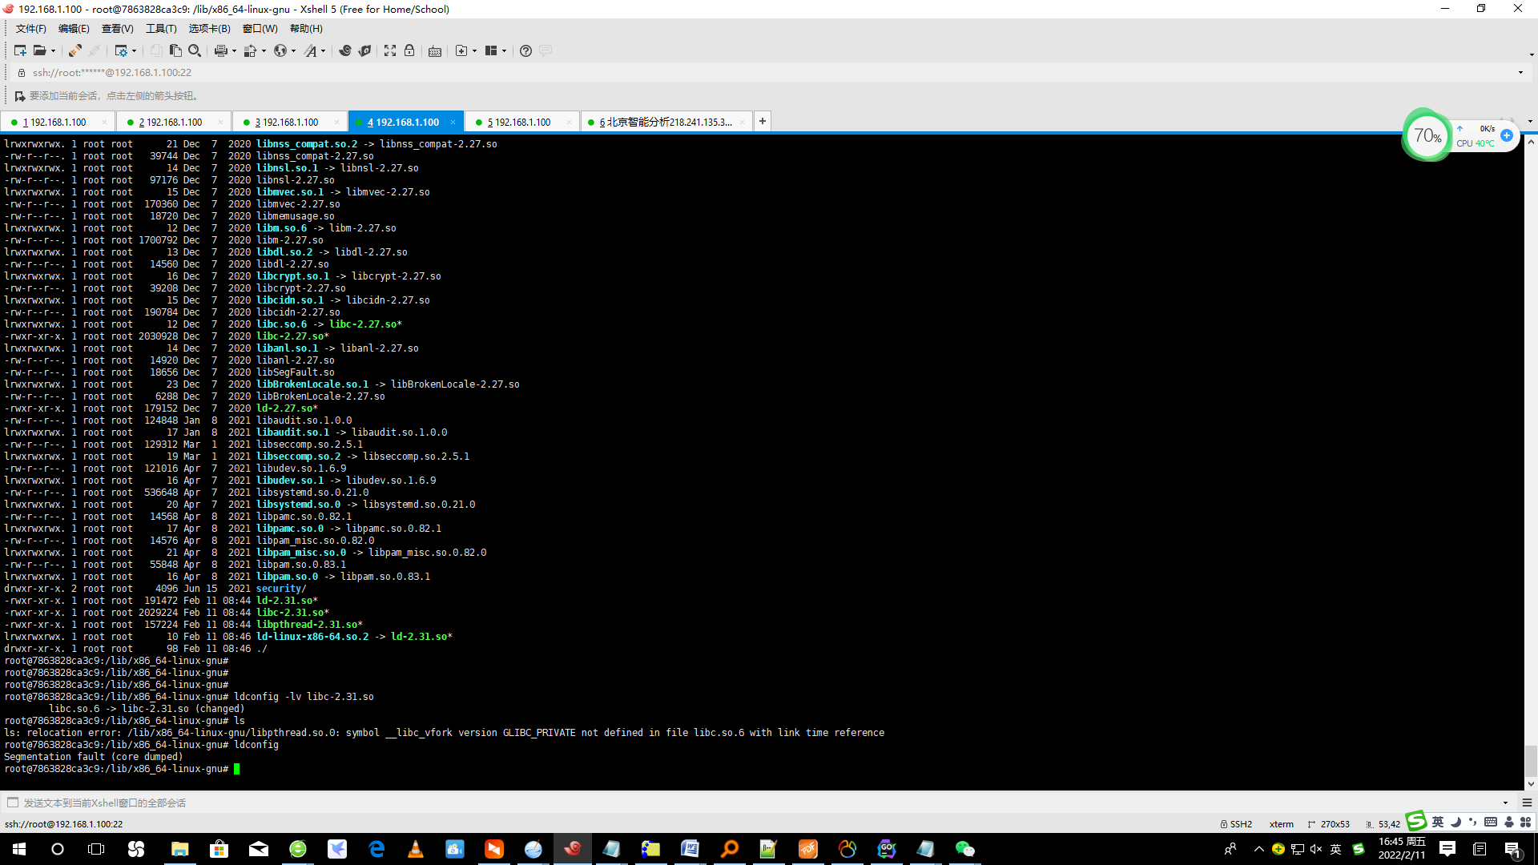Paste clipboard text via the Paste toolbar icon
Viewport: 1538px width, 865px height.
coord(175,50)
